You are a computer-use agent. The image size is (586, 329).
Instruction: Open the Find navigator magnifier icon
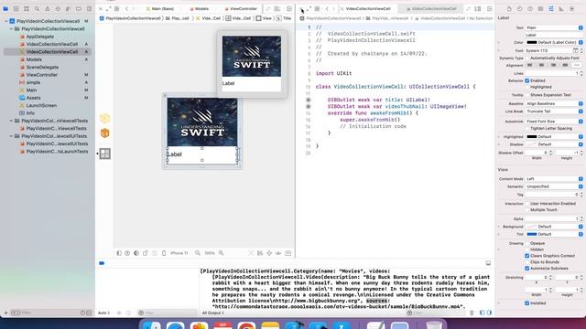(37, 8)
